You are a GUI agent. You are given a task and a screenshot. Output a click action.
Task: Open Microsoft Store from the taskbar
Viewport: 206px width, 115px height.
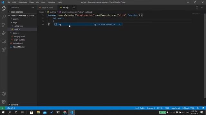[x=32, y=112]
